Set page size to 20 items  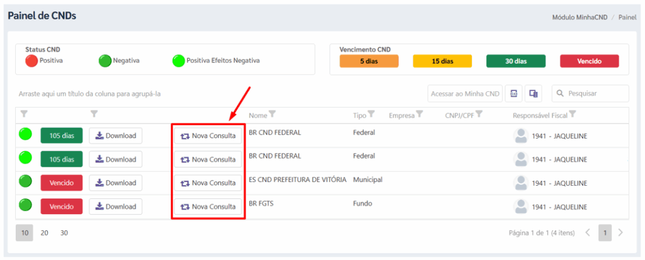44,233
